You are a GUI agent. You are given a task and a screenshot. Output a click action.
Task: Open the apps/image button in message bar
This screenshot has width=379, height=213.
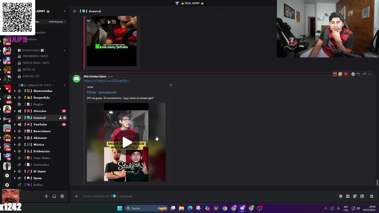point(362,196)
